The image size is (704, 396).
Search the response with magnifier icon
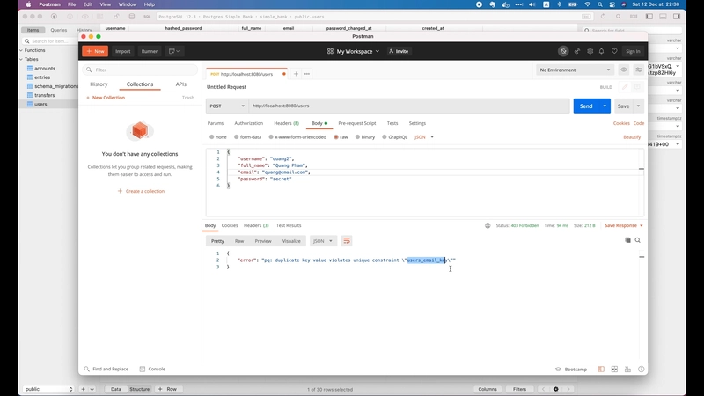pyautogui.click(x=638, y=240)
